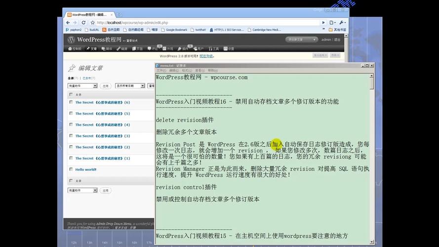Expand the help tab next to screen options

(x=335, y=55)
